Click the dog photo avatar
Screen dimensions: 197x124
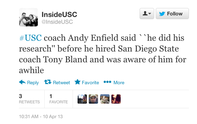click(105, 99)
